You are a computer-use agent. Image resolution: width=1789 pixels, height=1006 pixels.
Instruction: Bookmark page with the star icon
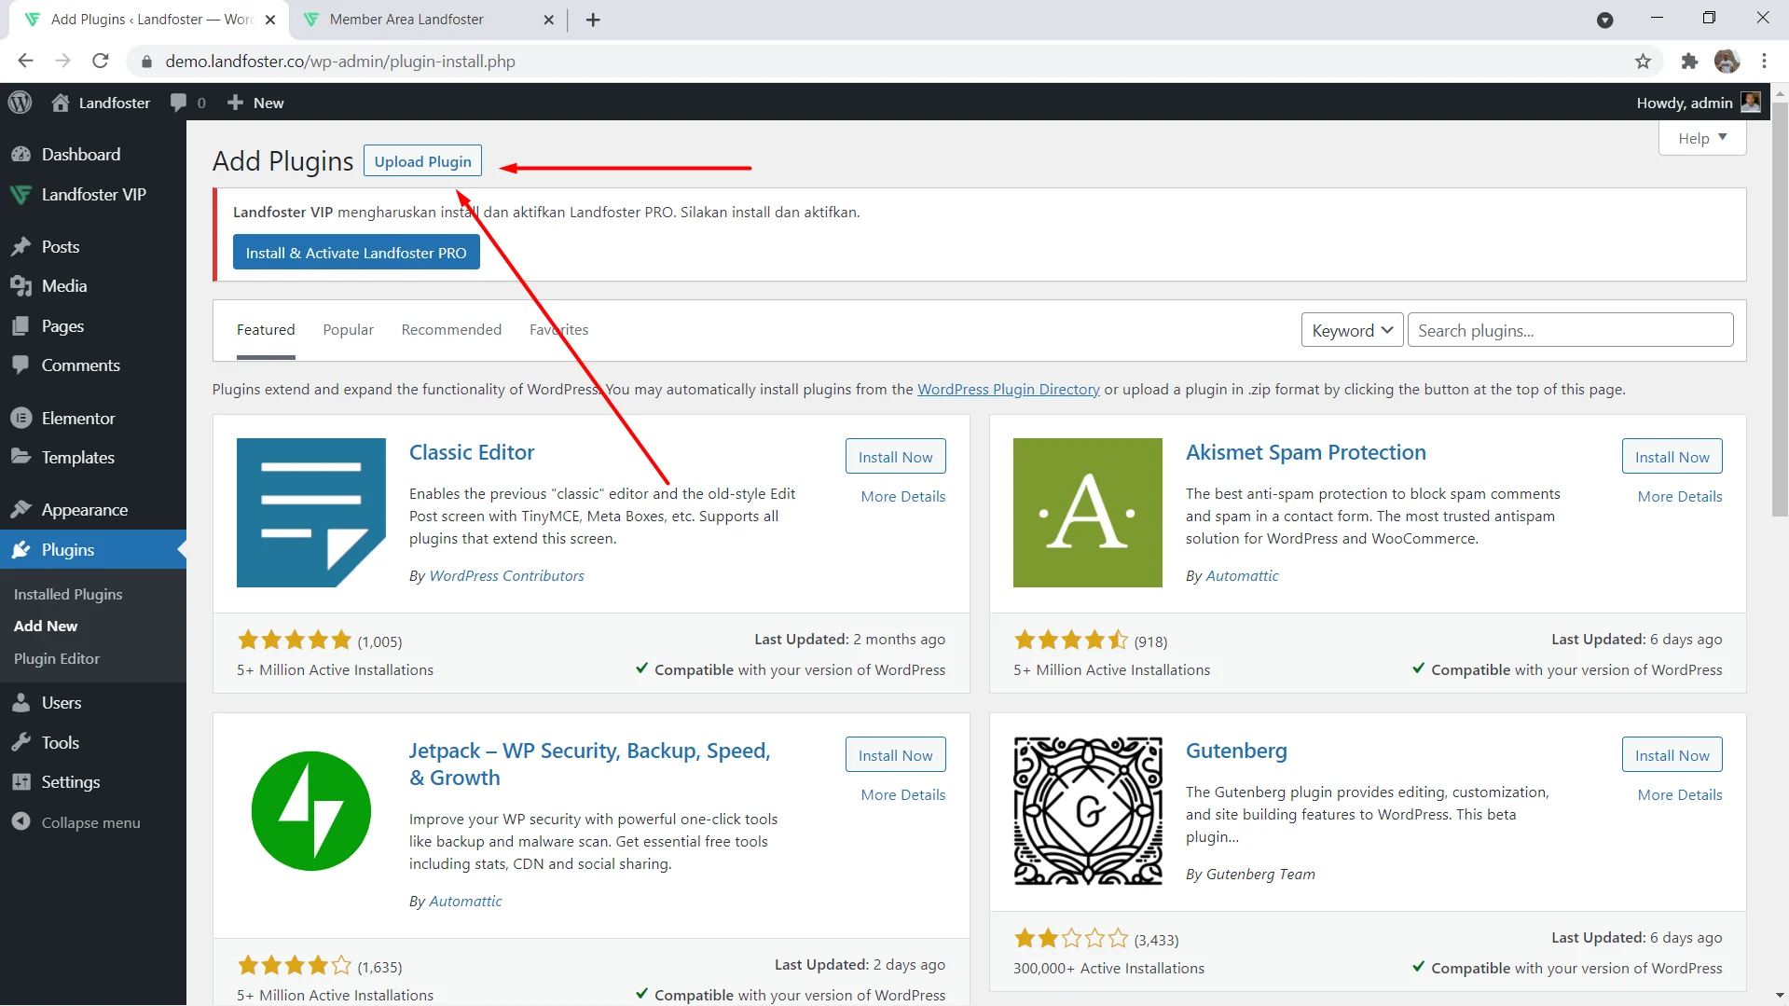click(x=1643, y=62)
